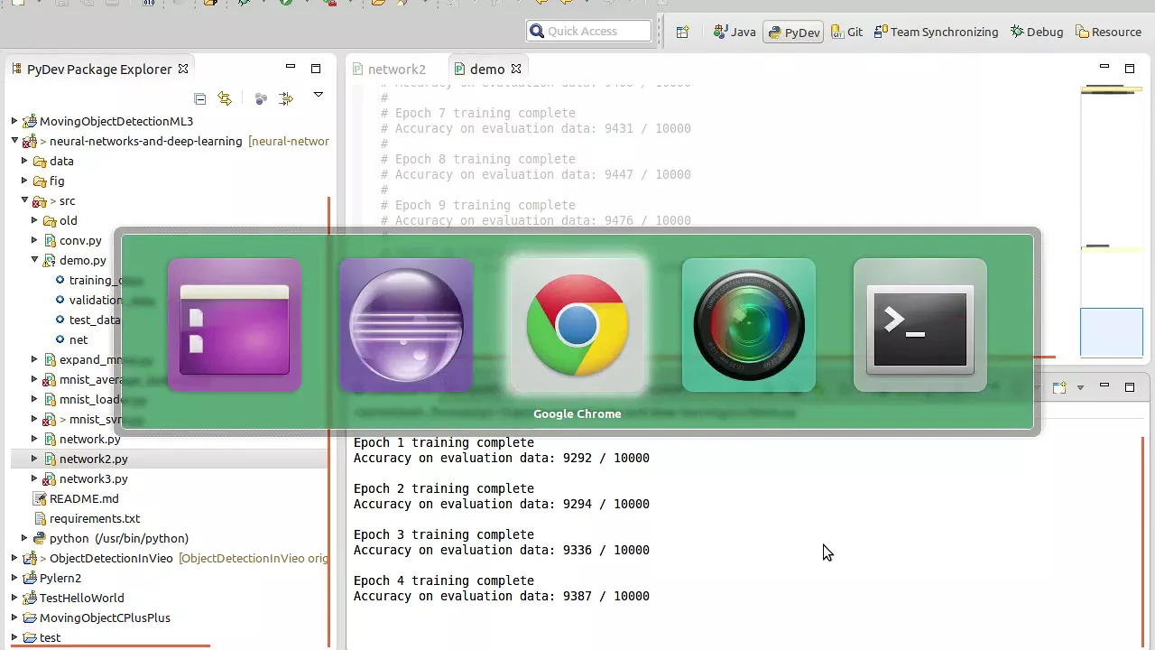The width and height of the screenshot is (1155, 650).
Task: Toggle Link with Editor in the Package Explorer
Action: [x=225, y=98]
